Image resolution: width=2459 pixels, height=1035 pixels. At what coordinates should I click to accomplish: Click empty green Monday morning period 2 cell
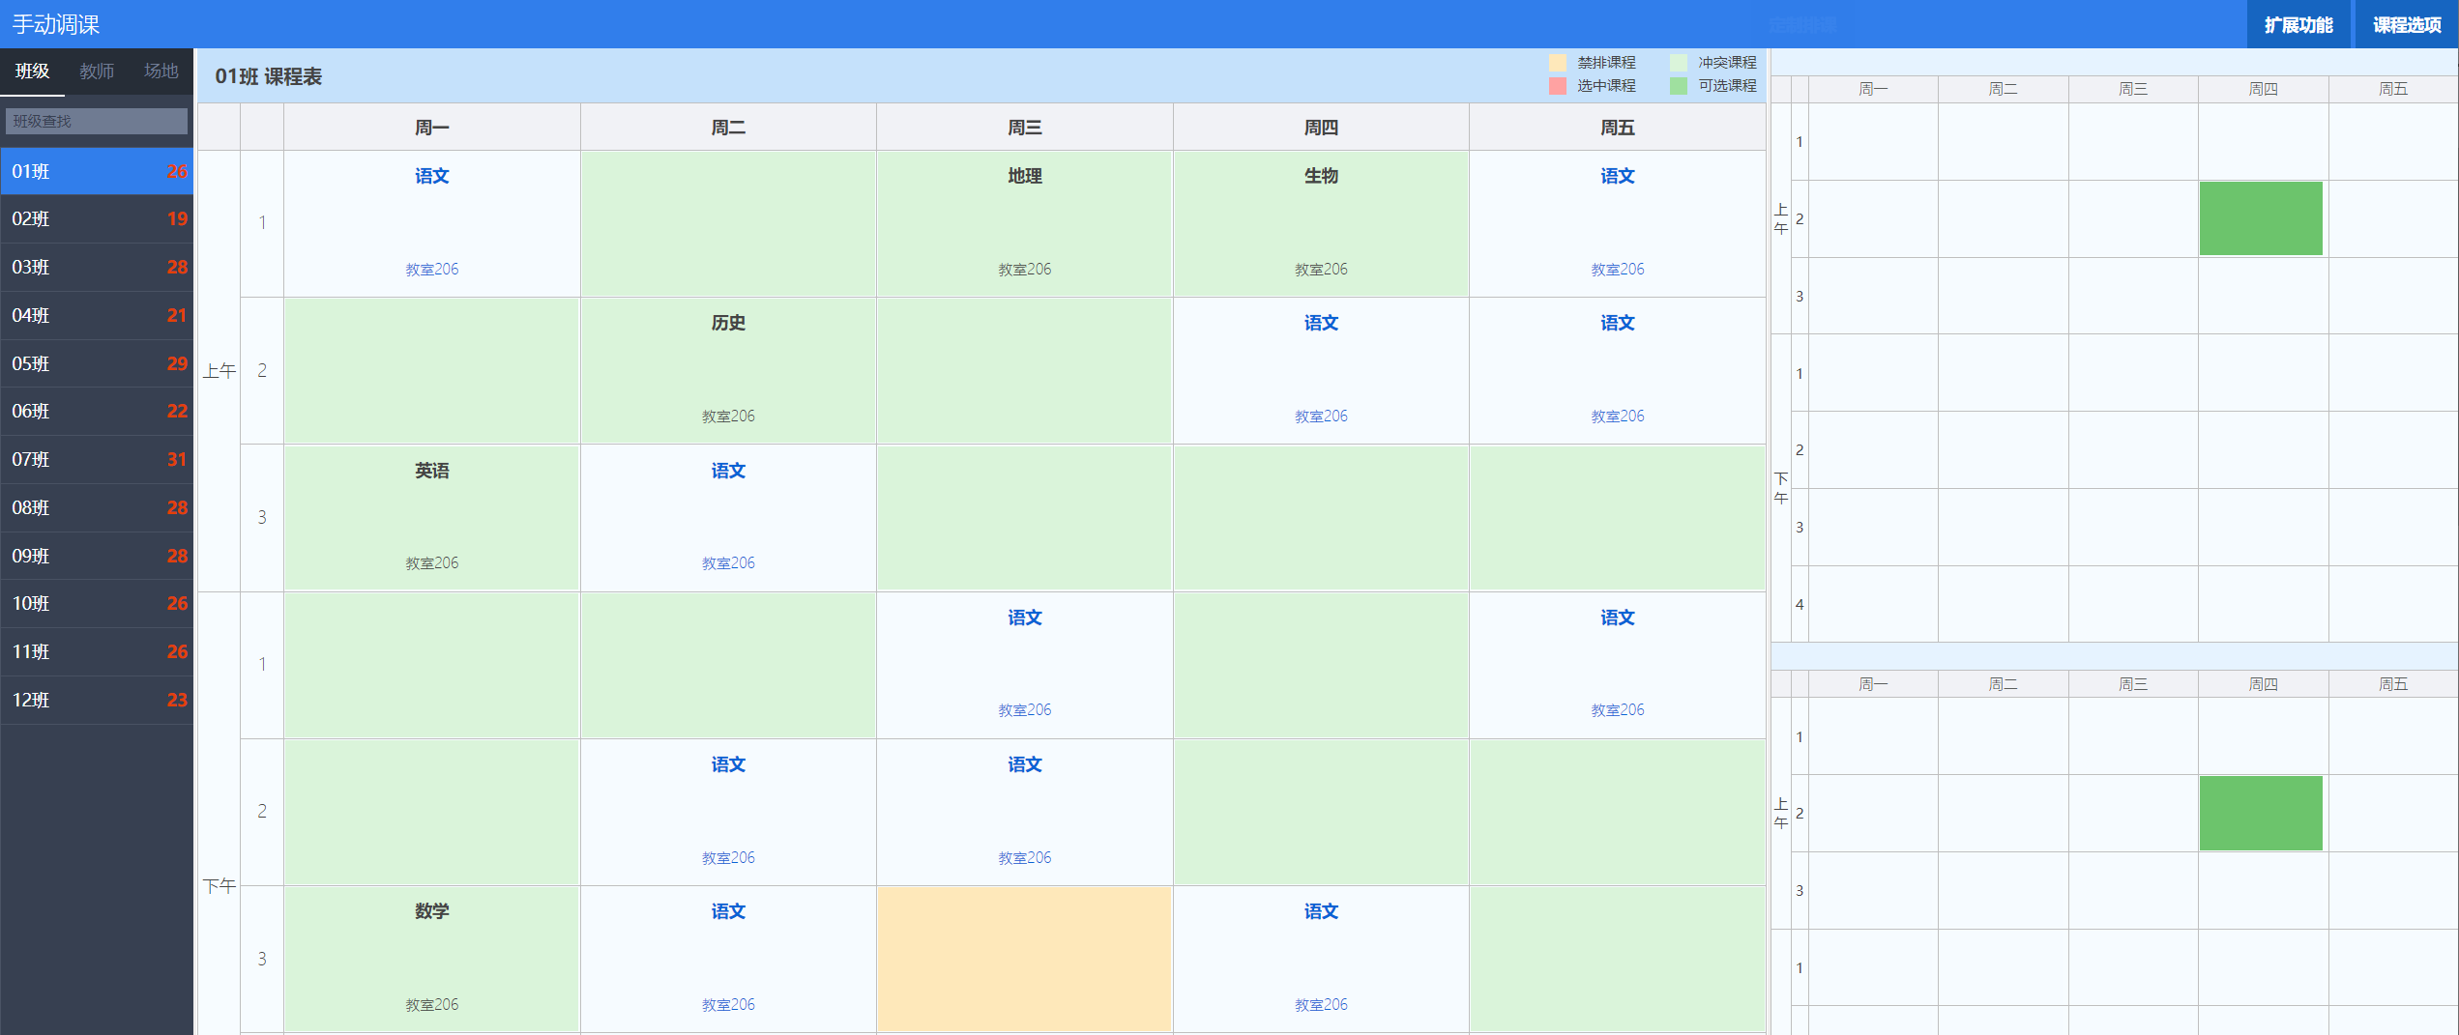432,370
